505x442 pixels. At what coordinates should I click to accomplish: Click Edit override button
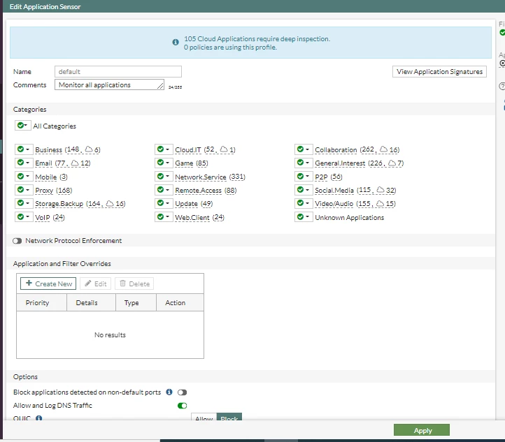click(x=95, y=283)
